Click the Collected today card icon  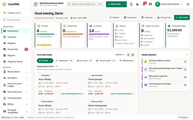point(169,26)
